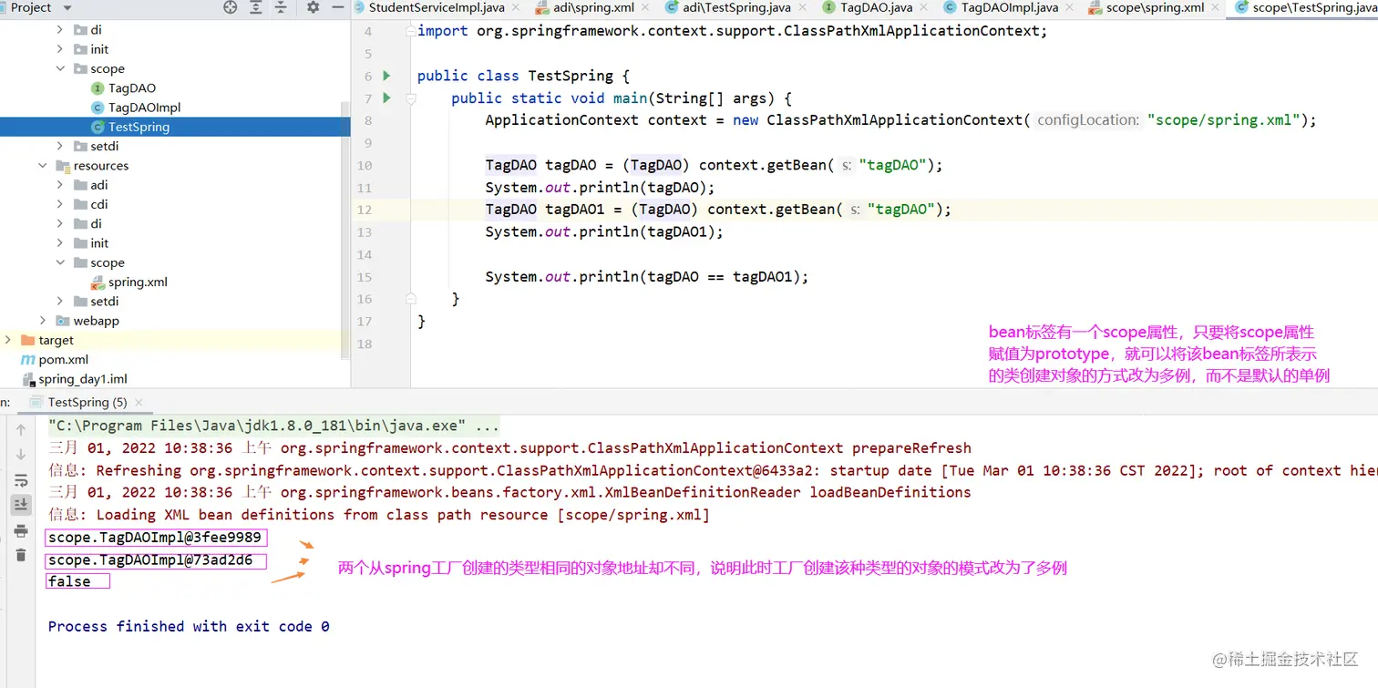The height and width of the screenshot is (688, 1378).
Task: Print console output with the printer icon
Action: 21,530
